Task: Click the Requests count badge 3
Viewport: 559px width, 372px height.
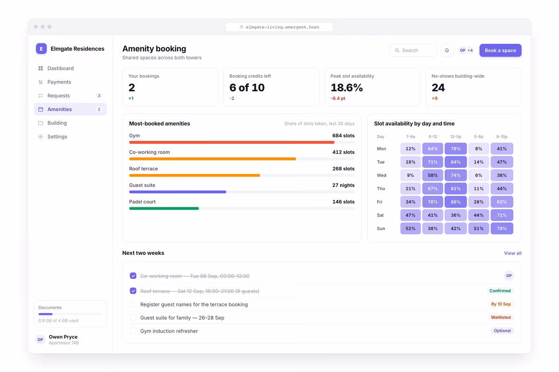Action: click(99, 96)
